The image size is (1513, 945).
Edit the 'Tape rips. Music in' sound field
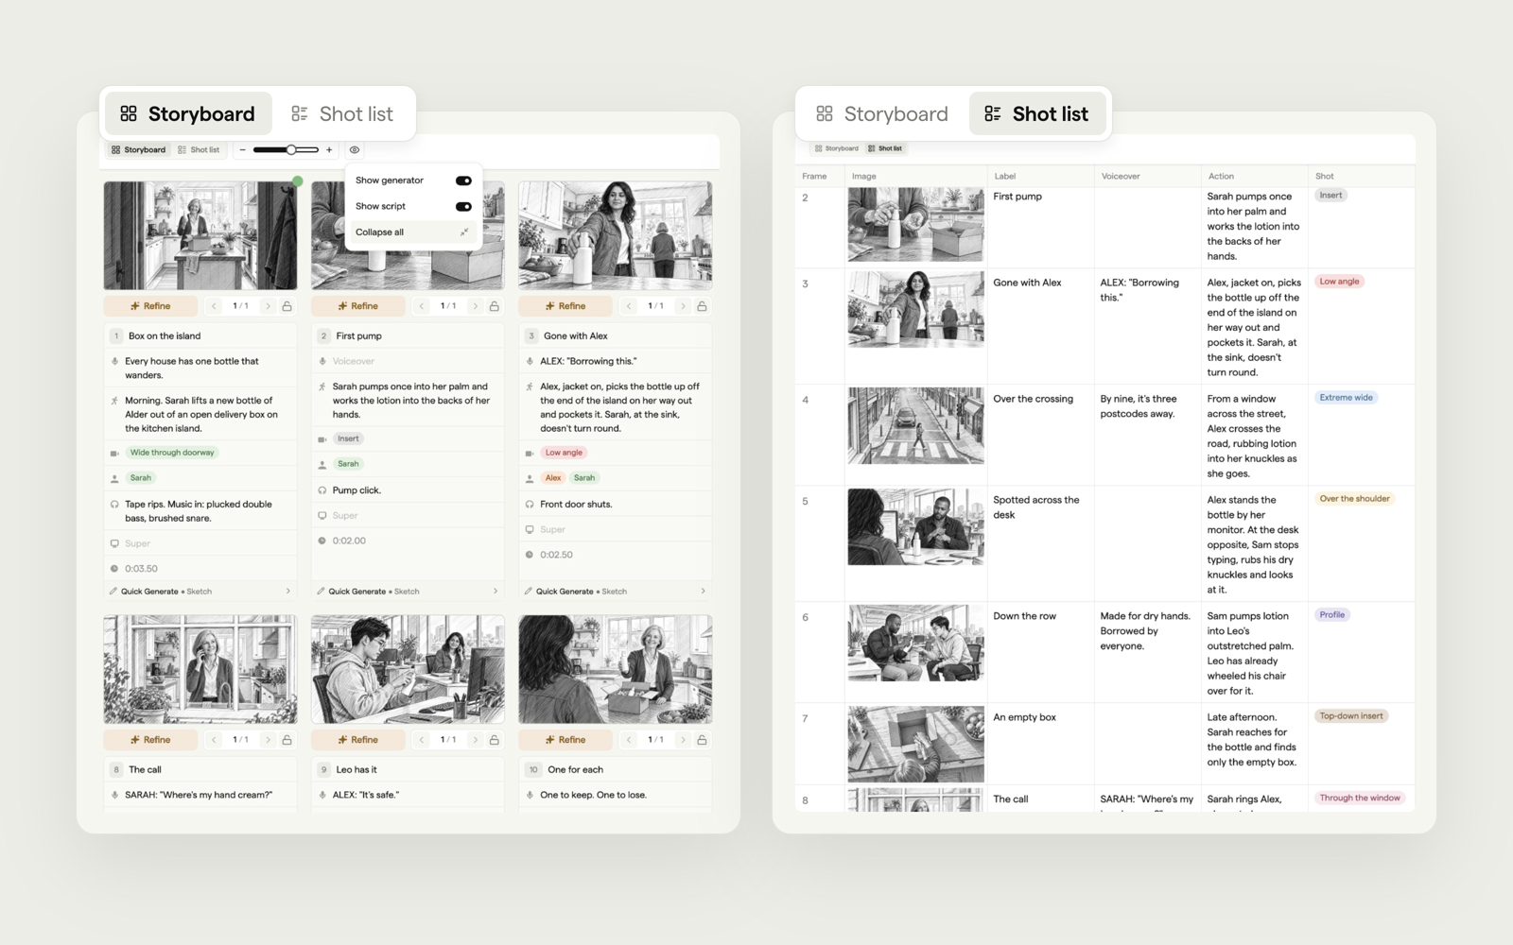200,511
